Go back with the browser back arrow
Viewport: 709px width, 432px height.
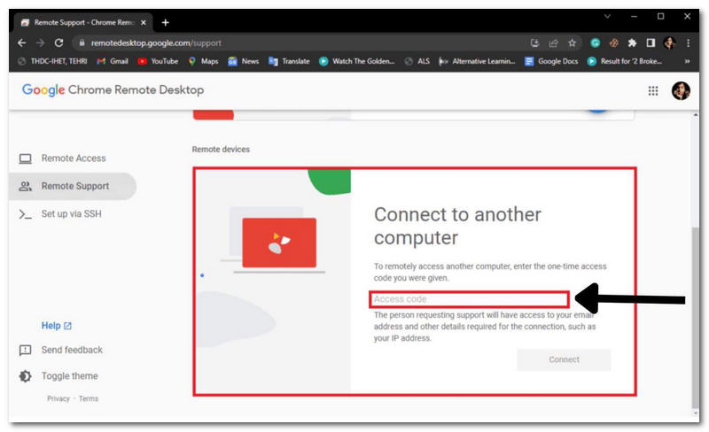point(21,42)
